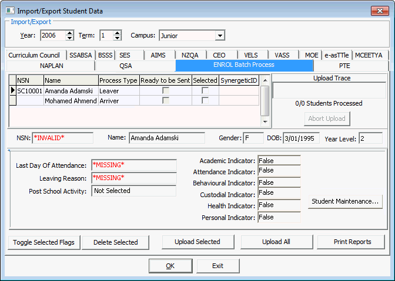This screenshot has width=395, height=281.
Task: Click the Exit button
Action: [218, 266]
